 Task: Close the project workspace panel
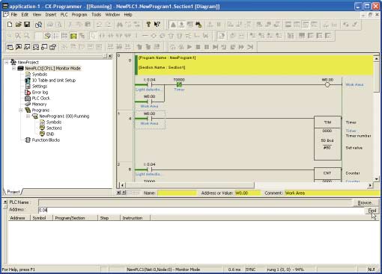point(110,56)
